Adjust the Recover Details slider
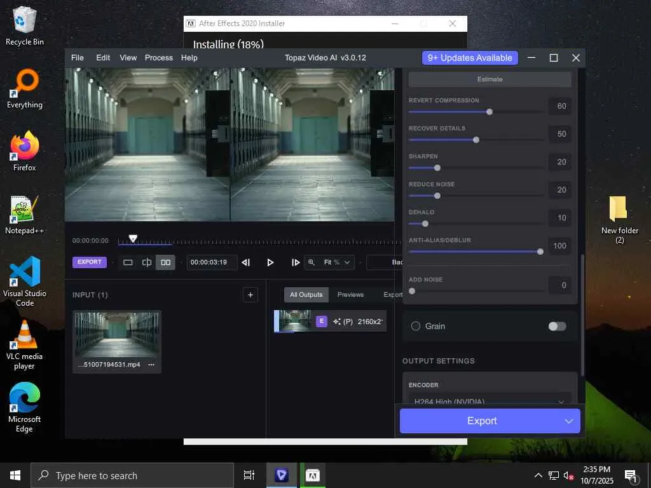Screen dimensions: 651x488 click(x=476, y=140)
